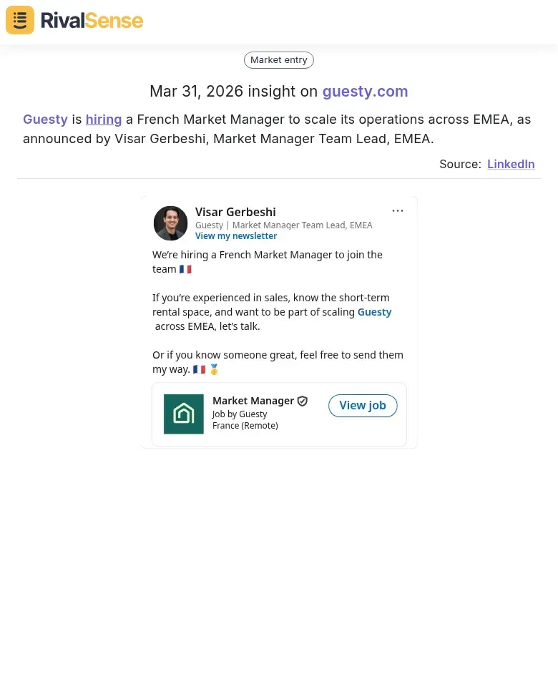The width and height of the screenshot is (558, 687).
Task: Open the View my newsletter link
Action: 236,236
